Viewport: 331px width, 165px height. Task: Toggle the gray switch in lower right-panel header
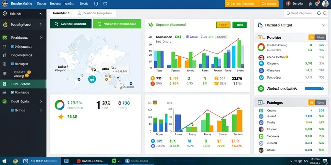pos(320,102)
